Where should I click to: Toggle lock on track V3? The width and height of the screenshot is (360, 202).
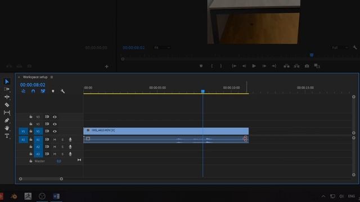(31, 117)
